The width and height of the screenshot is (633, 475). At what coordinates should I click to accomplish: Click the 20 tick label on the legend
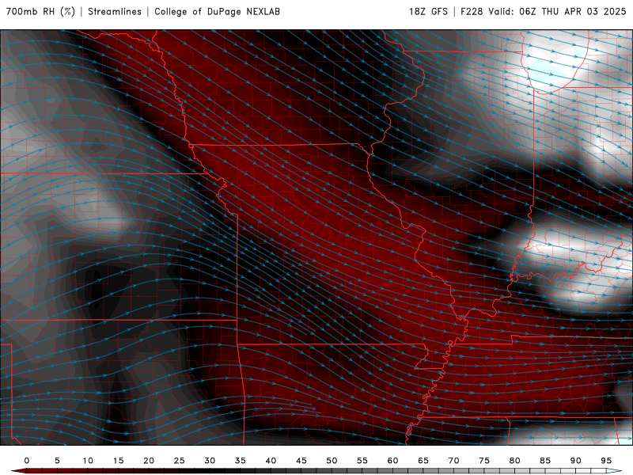click(149, 461)
